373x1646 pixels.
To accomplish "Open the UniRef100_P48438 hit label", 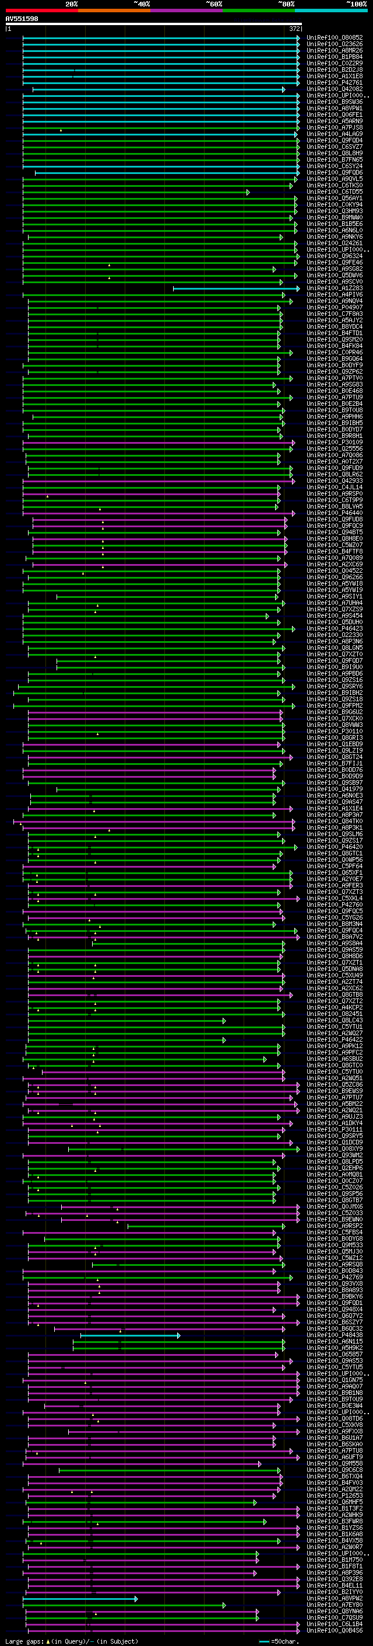I will (334, 1335).
